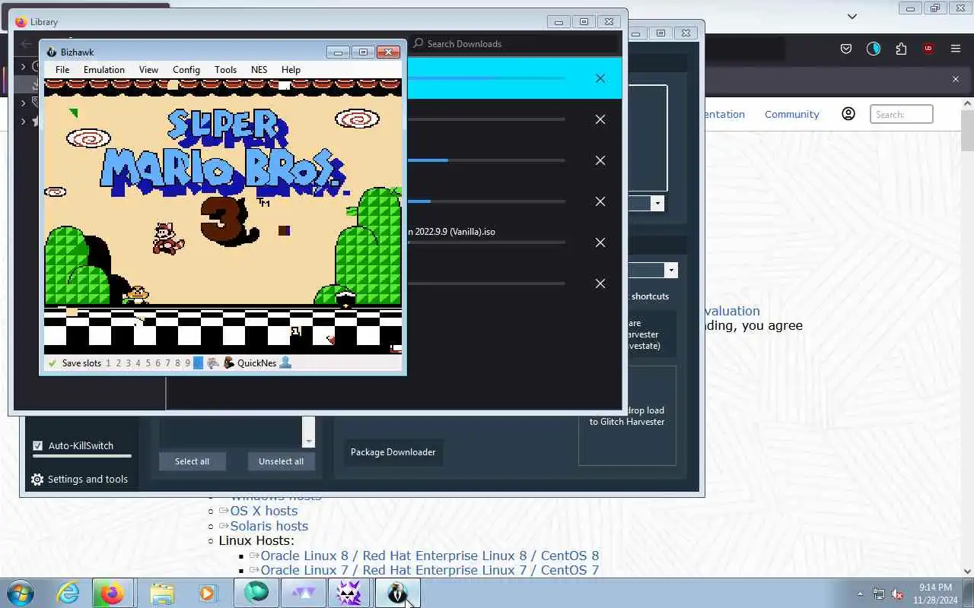Cancel the last download in Library list
This screenshot has width=974, height=608.
point(600,283)
